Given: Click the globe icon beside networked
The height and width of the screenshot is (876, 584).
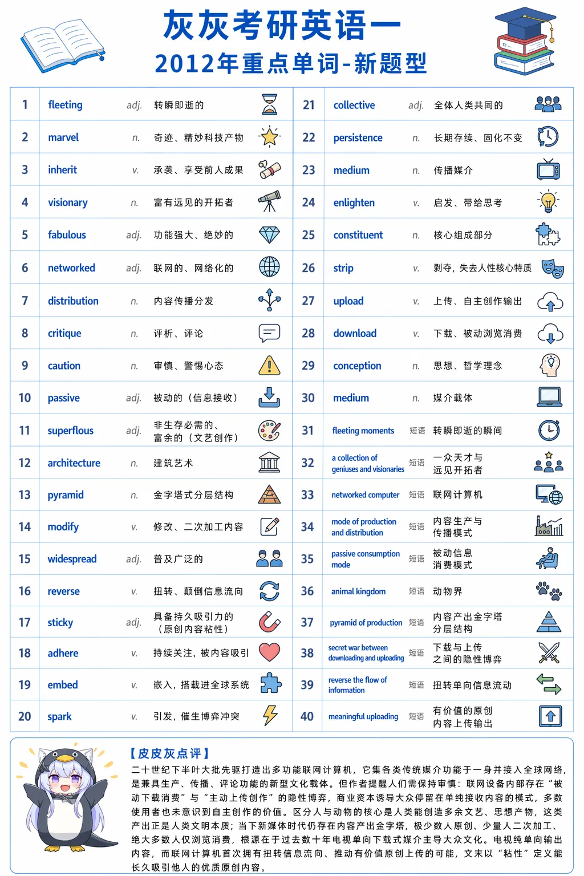Looking at the screenshot, I should (269, 267).
